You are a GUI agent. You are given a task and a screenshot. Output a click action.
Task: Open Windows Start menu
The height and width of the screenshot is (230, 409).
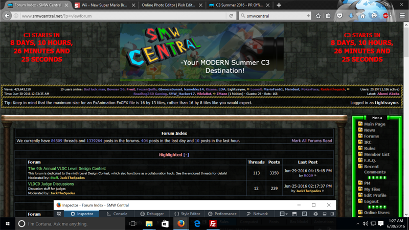pos(8,224)
